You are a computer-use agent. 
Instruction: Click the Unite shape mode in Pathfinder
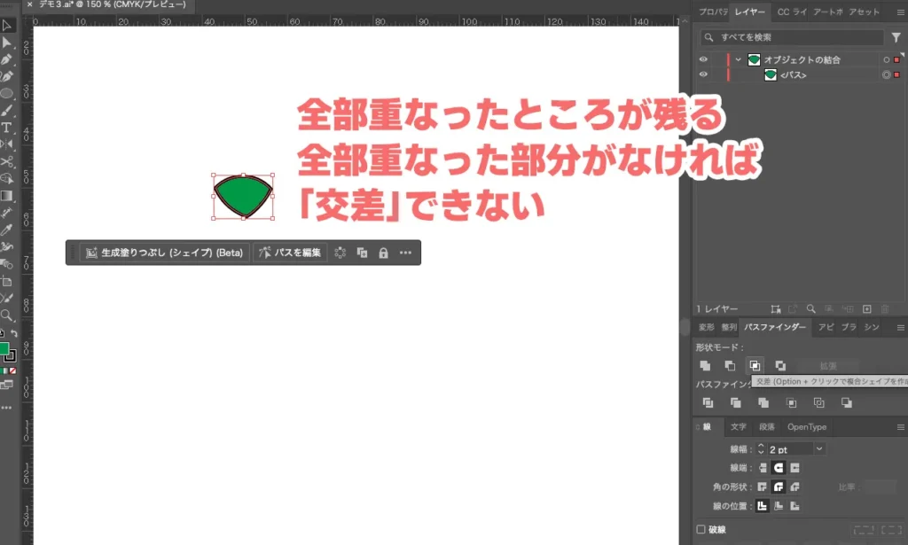coord(705,365)
